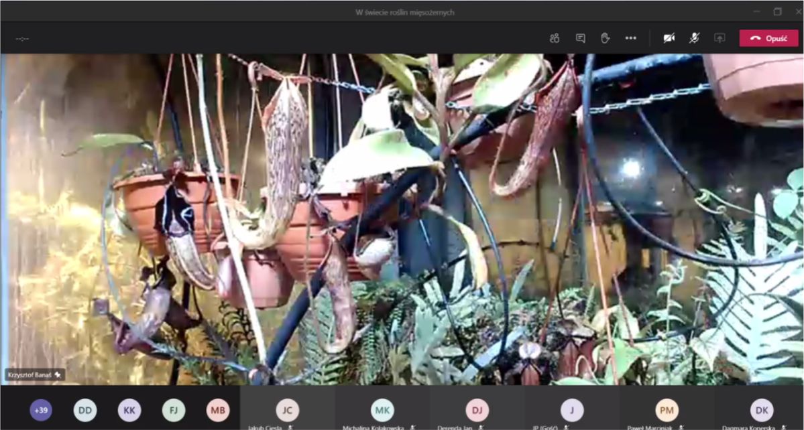Viewport: 804px width, 430px height.
Task: Click the MB participant avatar
Action: click(218, 410)
